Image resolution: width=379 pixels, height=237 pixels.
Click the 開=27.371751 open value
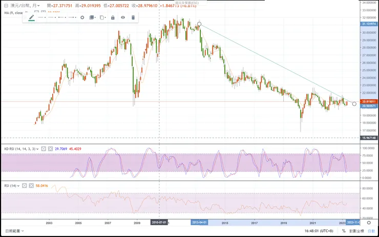click(59, 6)
